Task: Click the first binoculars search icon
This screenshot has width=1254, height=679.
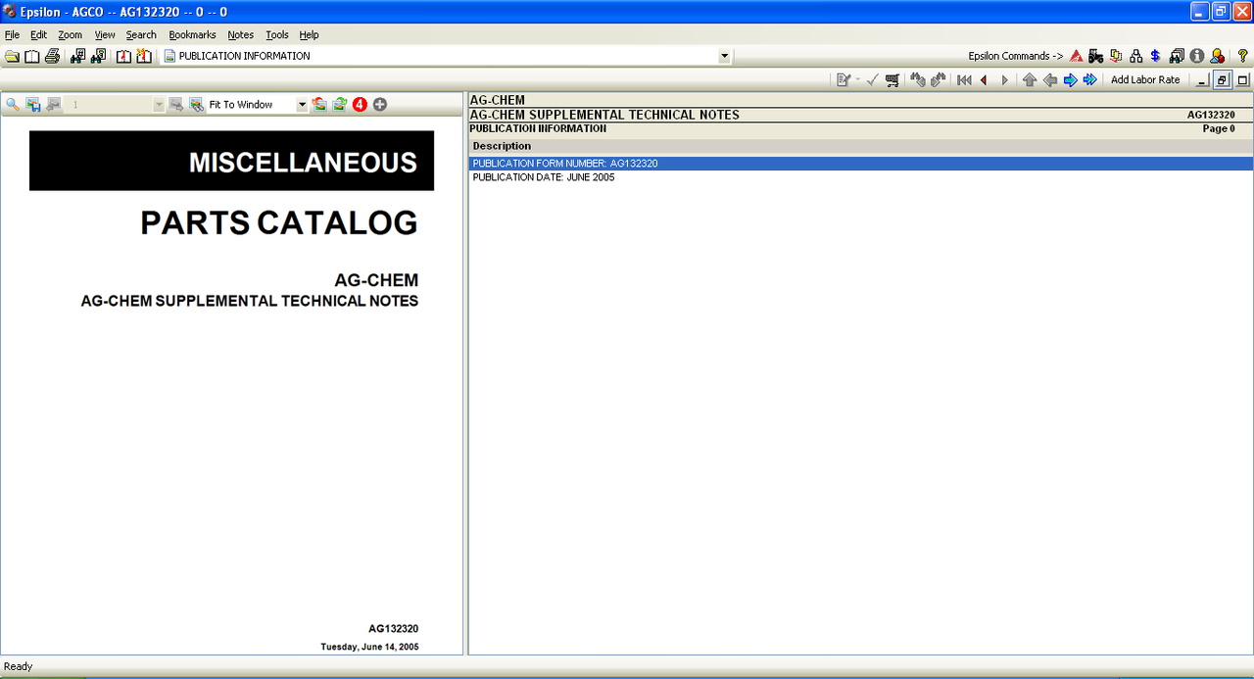Action: coord(78,56)
